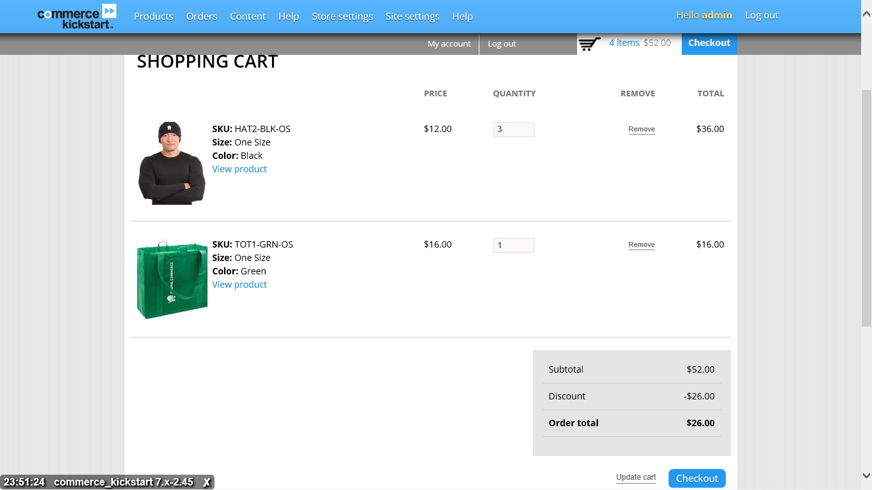Open the Products menu
Viewport: 872px width, 490px height.
coord(153,16)
